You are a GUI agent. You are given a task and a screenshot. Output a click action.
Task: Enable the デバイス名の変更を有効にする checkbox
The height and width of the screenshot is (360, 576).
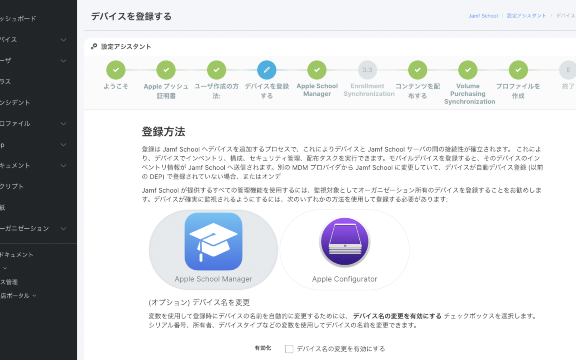coord(289,349)
